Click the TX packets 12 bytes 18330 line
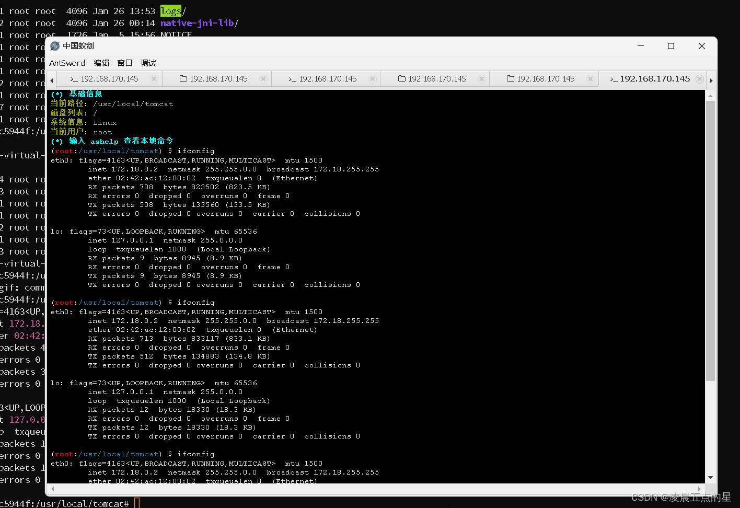 (172, 428)
